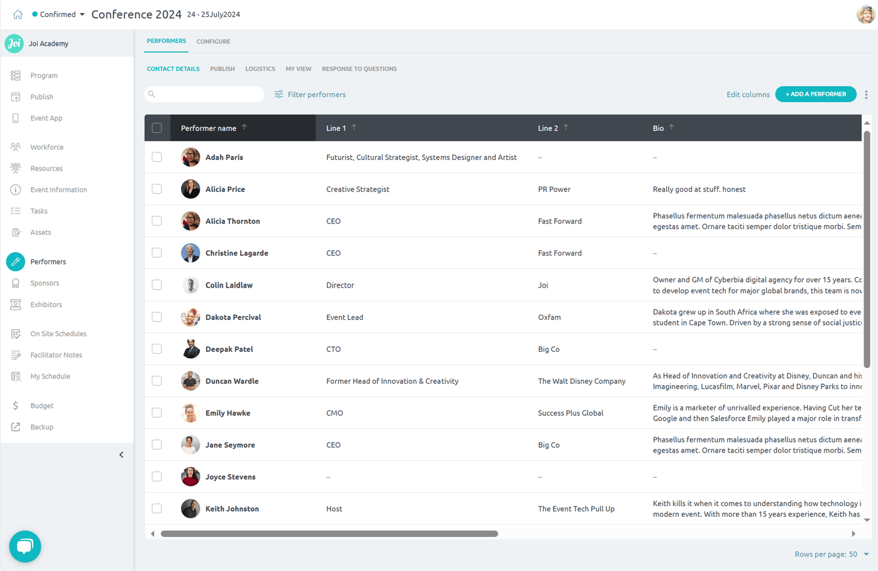Open the three-dot more options menu

pyautogui.click(x=866, y=94)
